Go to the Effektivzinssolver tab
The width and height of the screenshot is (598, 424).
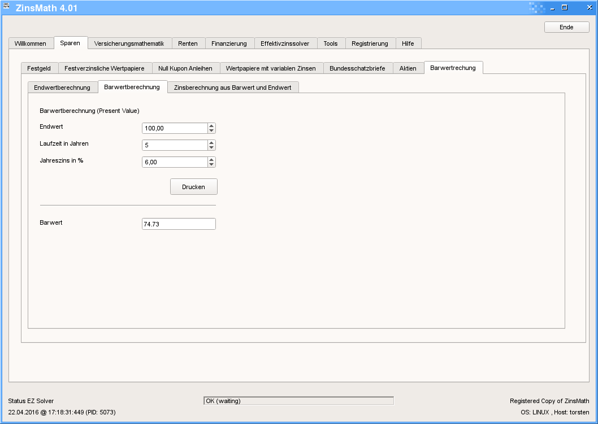285,43
